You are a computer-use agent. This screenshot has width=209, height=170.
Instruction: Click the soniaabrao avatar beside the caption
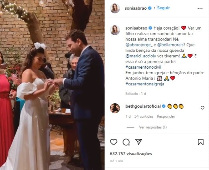(115, 30)
